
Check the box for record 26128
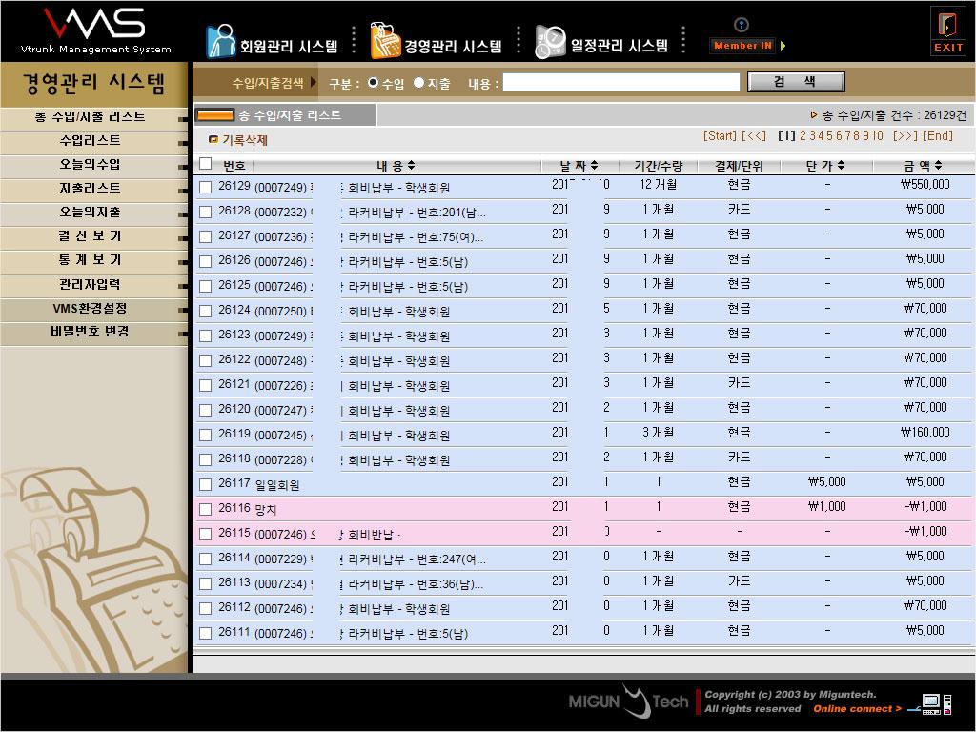(206, 212)
